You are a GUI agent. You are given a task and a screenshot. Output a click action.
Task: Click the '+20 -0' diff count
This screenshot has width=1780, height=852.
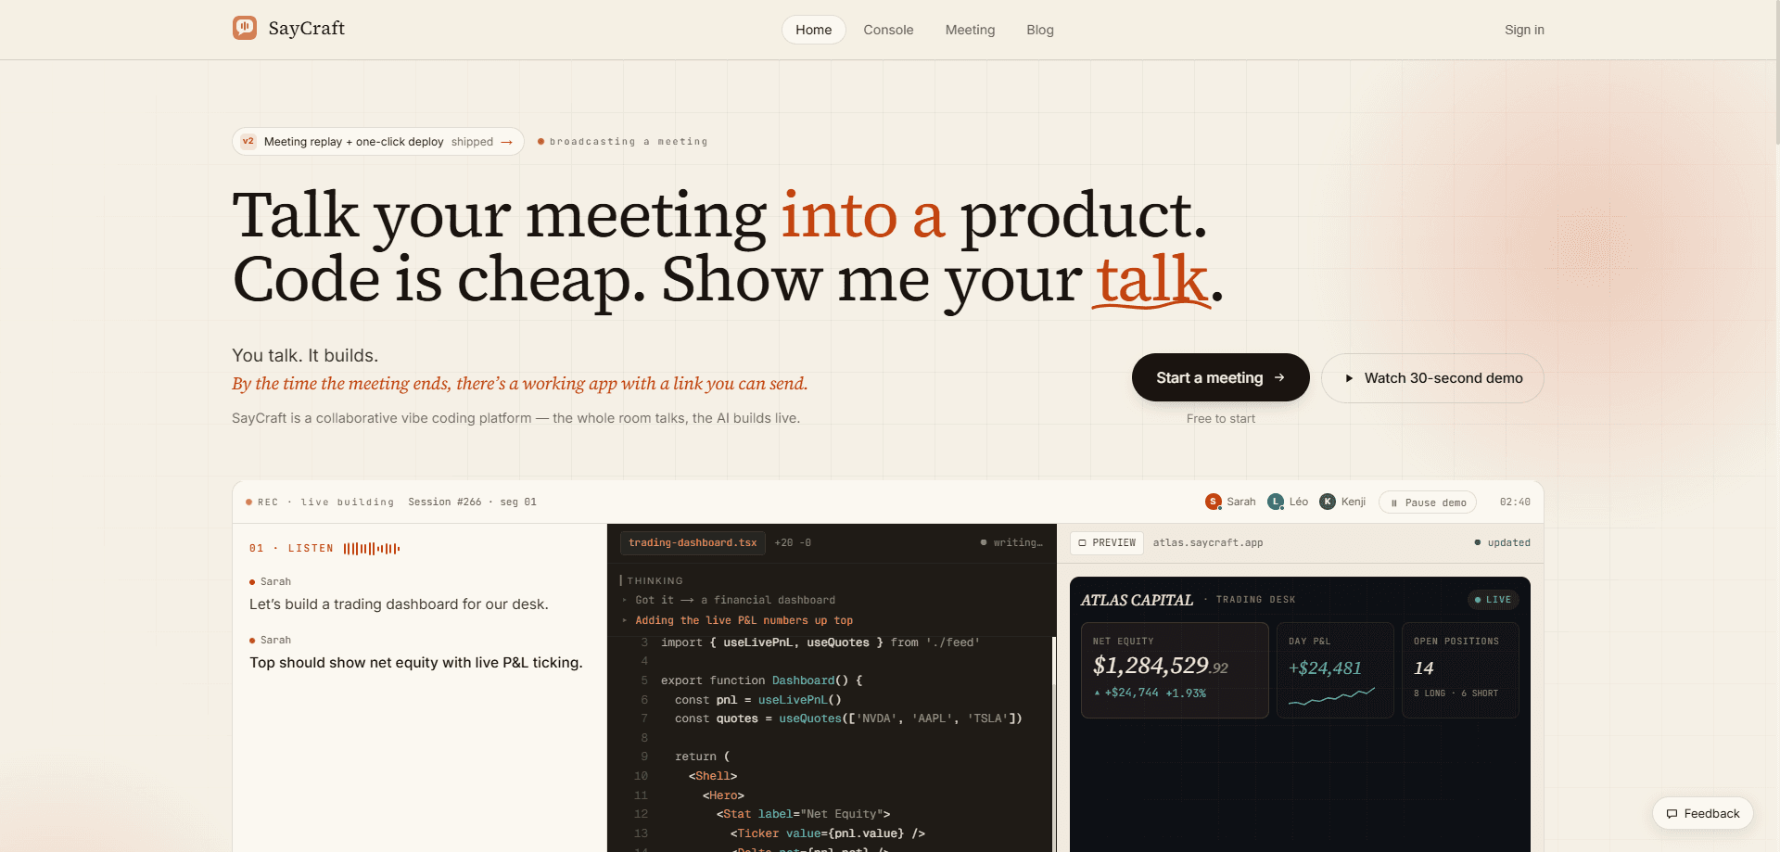pyautogui.click(x=793, y=543)
